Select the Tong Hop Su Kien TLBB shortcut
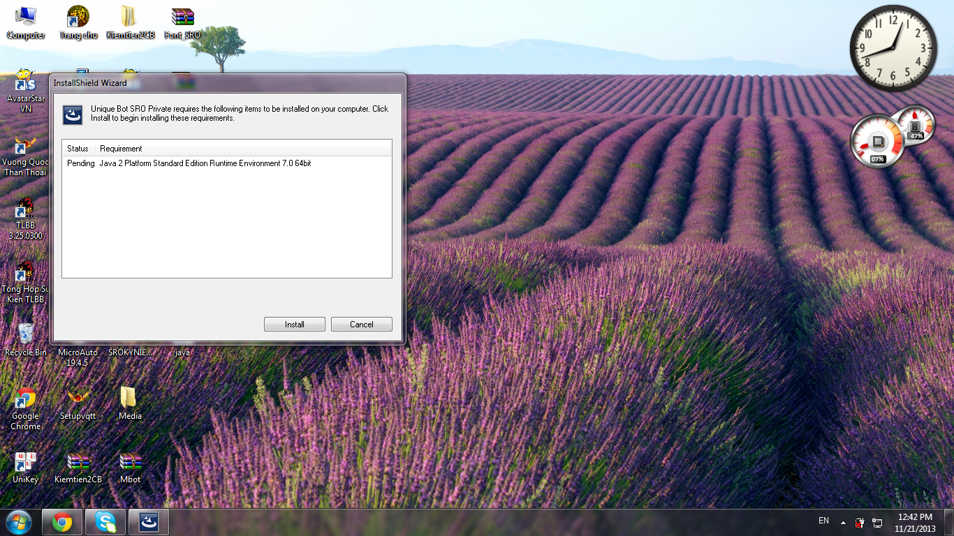The image size is (954, 536). [25, 282]
